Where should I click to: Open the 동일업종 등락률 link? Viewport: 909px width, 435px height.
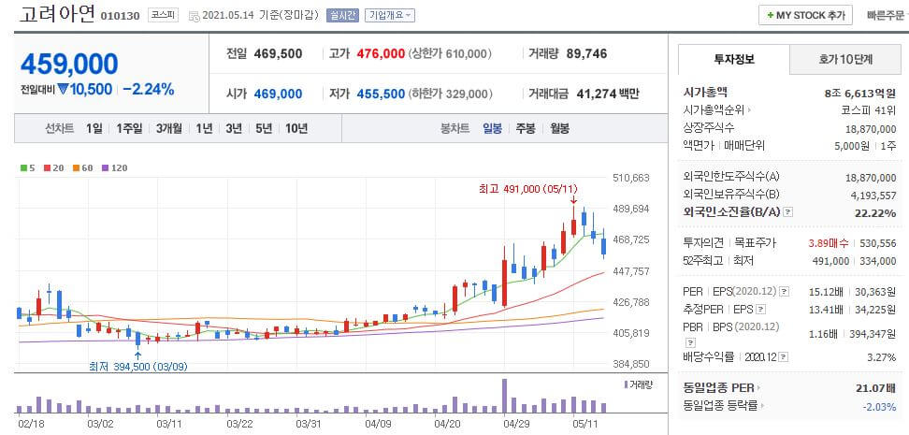click(721, 406)
